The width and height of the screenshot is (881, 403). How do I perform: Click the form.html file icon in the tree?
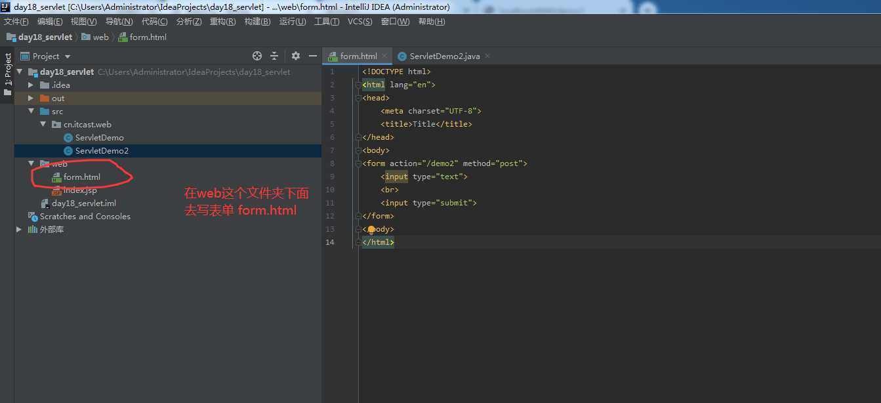(56, 177)
